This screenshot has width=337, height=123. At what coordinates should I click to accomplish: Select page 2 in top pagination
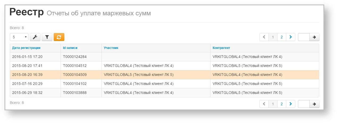[282, 37]
